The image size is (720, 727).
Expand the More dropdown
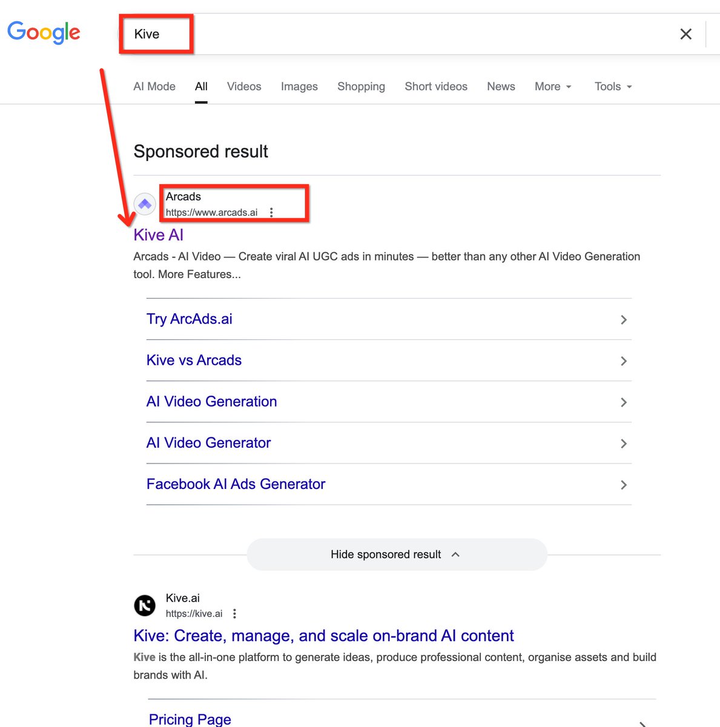coord(553,87)
